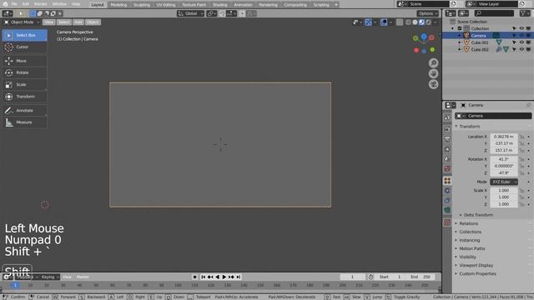Click the timeline Play button

click(224, 277)
